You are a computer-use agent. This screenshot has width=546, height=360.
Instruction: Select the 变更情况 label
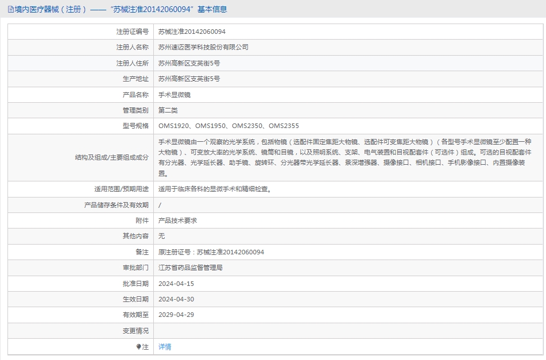click(x=135, y=331)
